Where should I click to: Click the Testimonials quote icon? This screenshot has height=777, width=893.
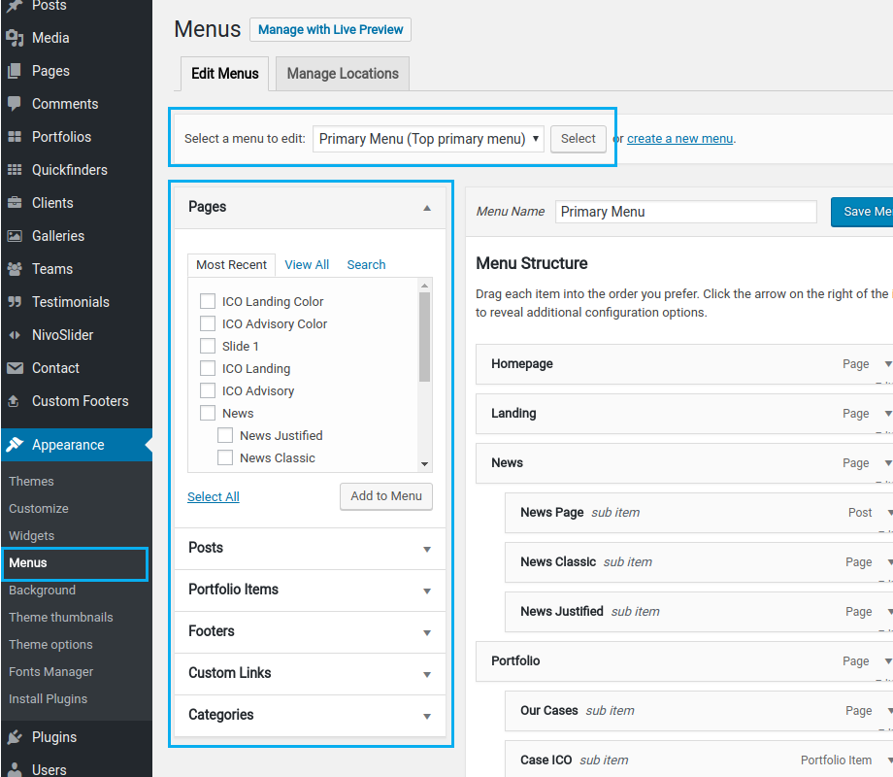click(x=15, y=302)
